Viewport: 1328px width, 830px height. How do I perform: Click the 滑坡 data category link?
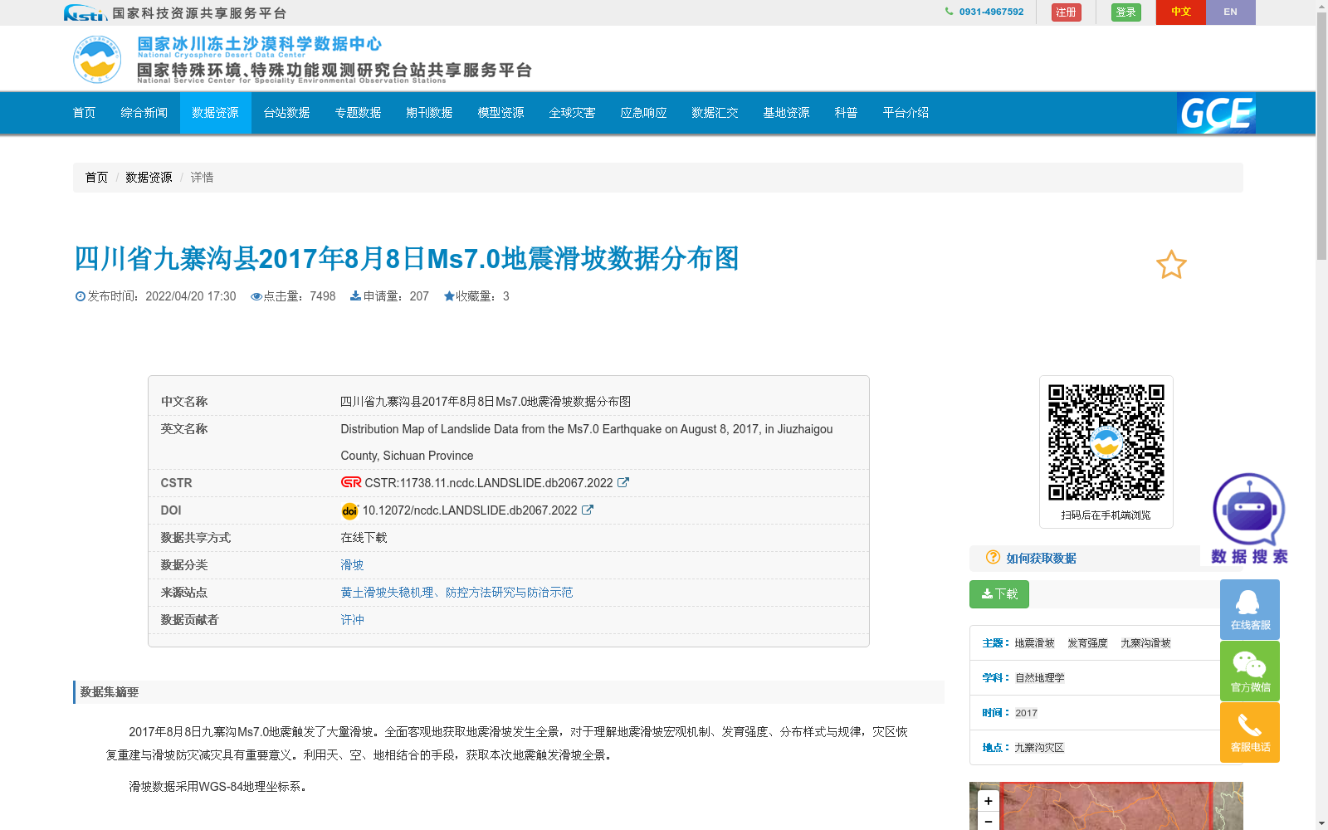pyautogui.click(x=352, y=565)
